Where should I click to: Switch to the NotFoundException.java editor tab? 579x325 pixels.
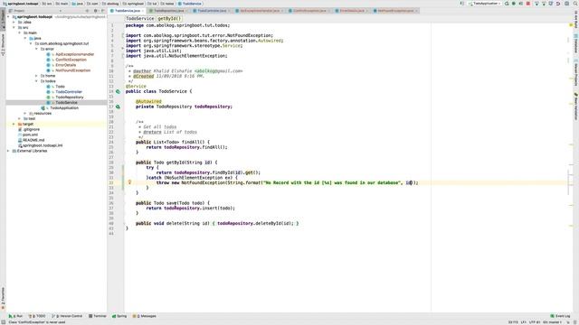pyautogui.click(x=395, y=11)
